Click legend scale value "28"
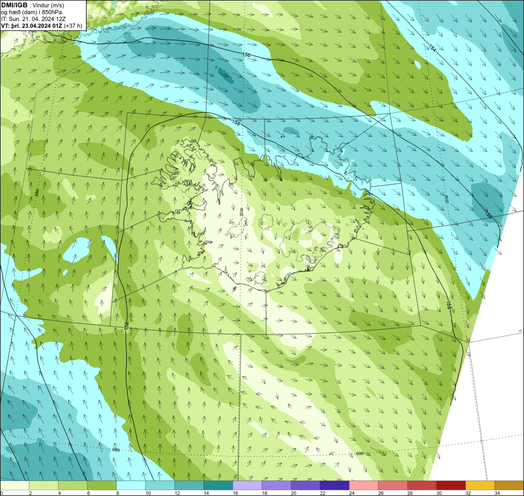This screenshot has width=524, height=496. [409, 493]
